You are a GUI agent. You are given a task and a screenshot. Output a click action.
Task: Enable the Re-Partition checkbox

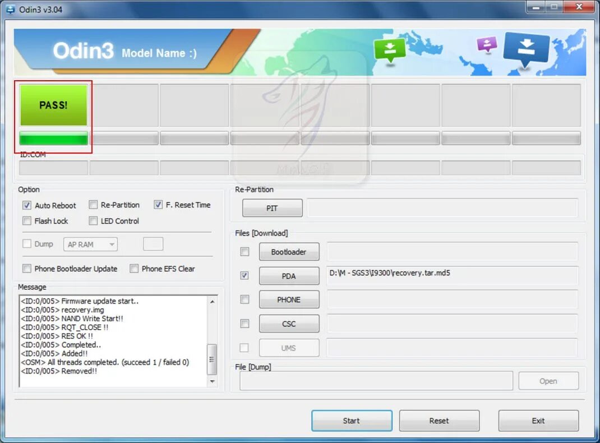93,205
